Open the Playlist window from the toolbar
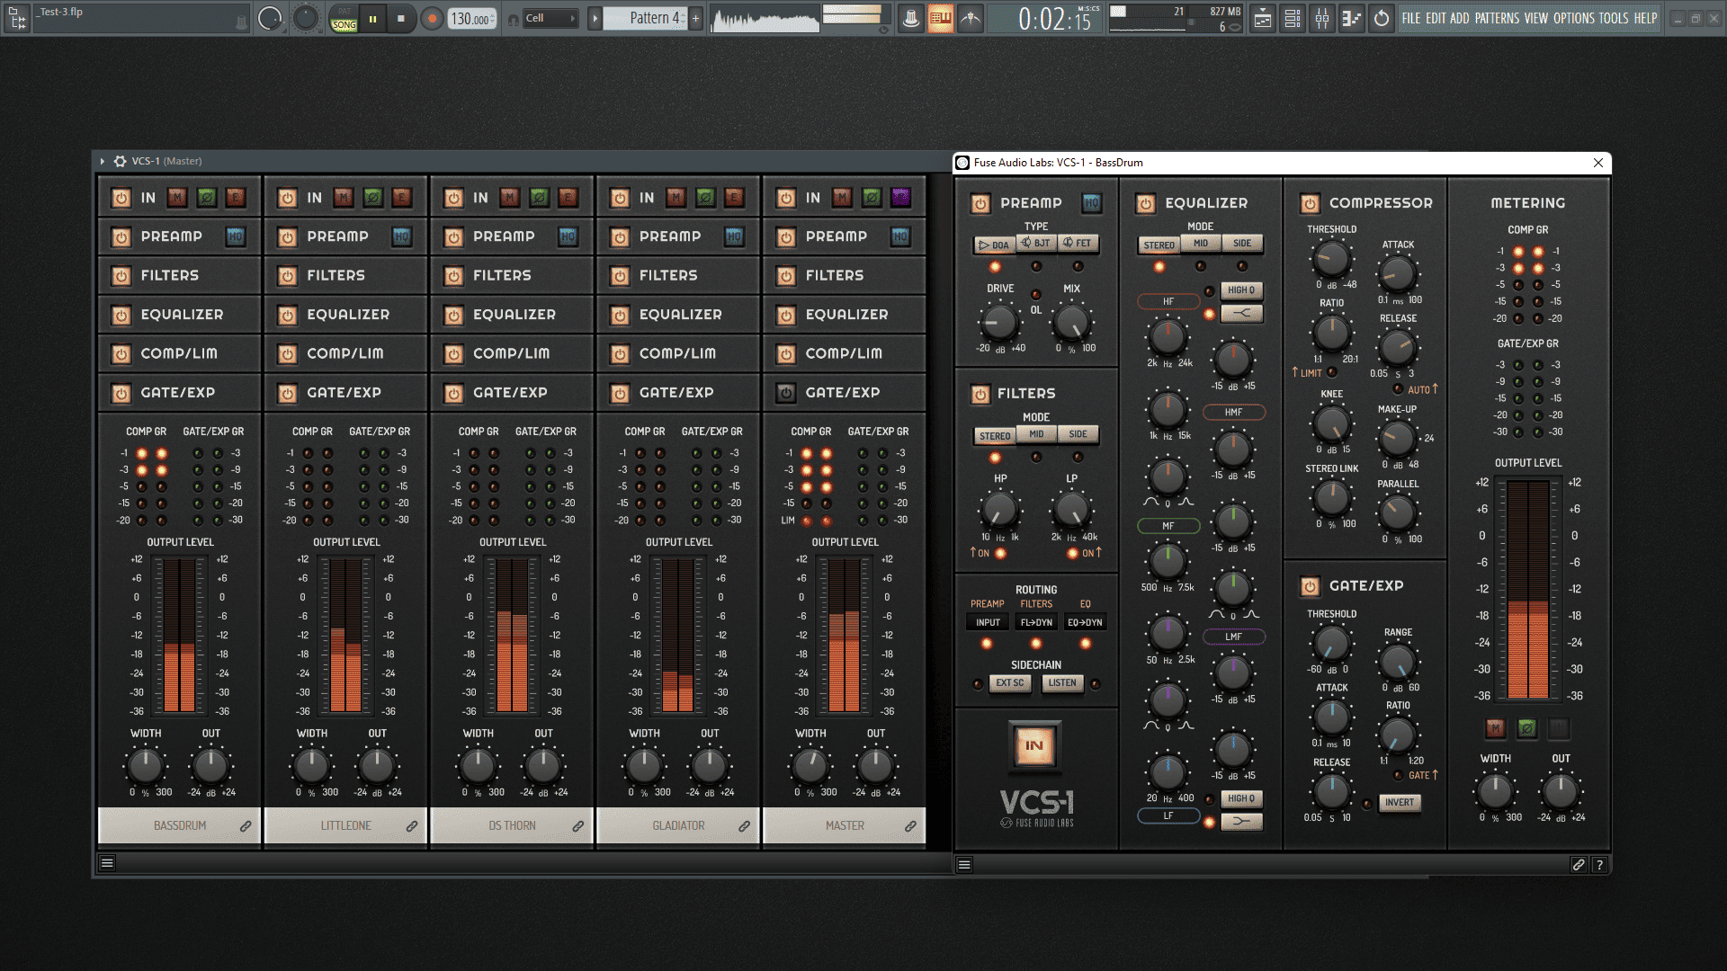The width and height of the screenshot is (1727, 971). (1263, 18)
